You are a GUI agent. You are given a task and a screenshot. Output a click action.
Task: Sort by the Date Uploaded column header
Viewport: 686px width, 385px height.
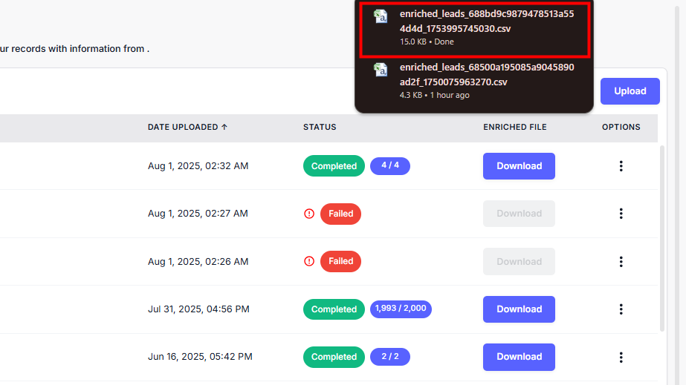click(187, 127)
